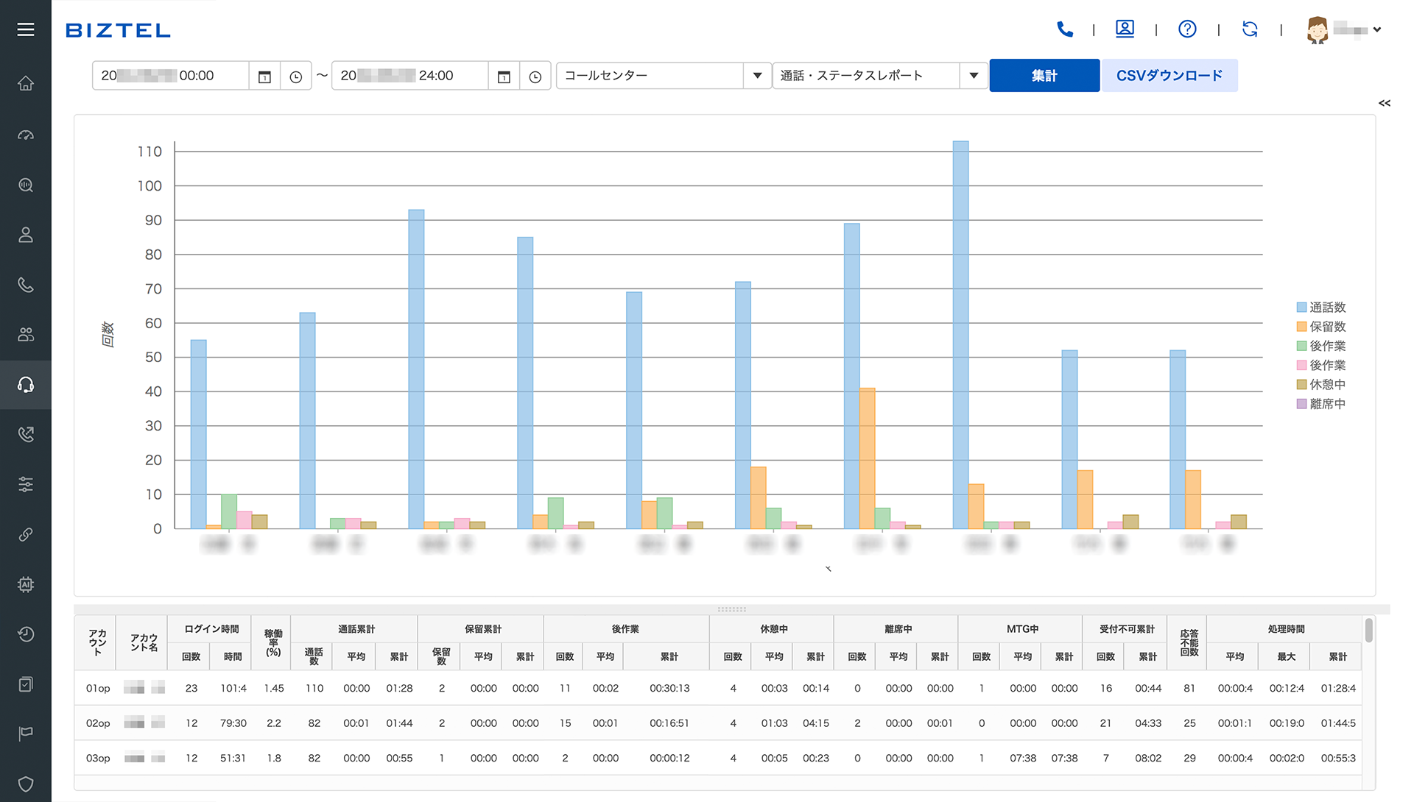
Task: Toggle 休憩中 legend series
Action: (x=1321, y=385)
